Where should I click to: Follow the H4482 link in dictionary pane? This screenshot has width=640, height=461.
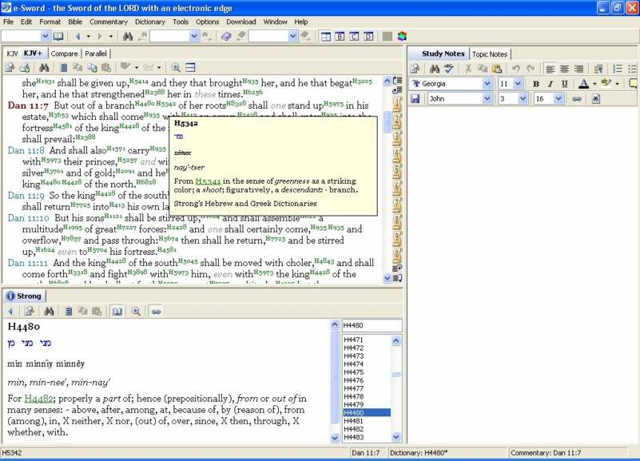pos(38,399)
